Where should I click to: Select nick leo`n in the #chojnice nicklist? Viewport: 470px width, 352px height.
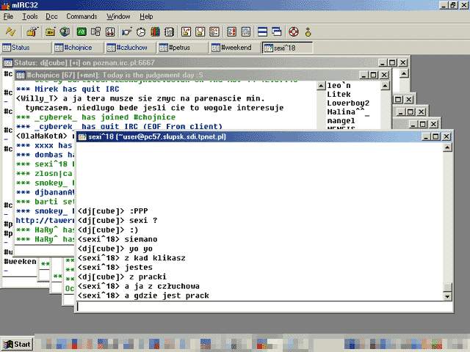(339, 86)
